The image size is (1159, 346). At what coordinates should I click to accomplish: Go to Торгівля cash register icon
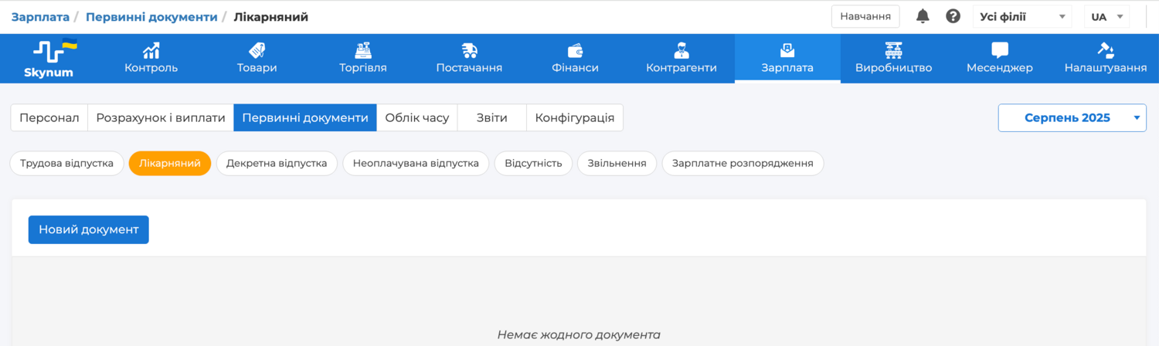[x=362, y=51]
